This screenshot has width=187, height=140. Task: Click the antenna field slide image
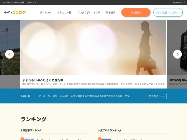[10, 47]
